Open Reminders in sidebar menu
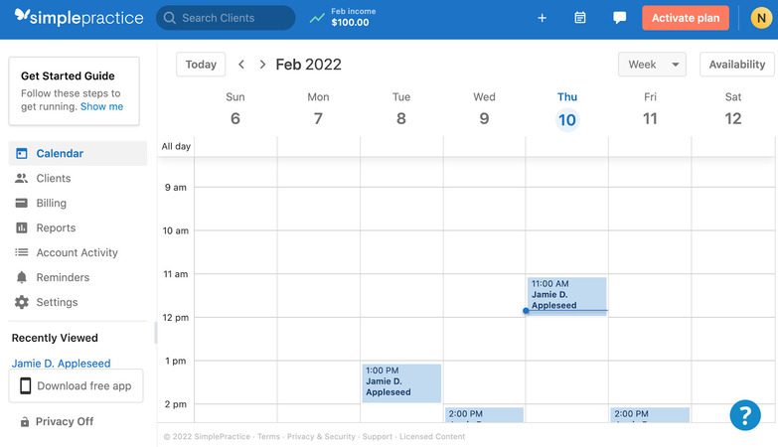Viewport: 778px width, 447px height. [78, 277]
